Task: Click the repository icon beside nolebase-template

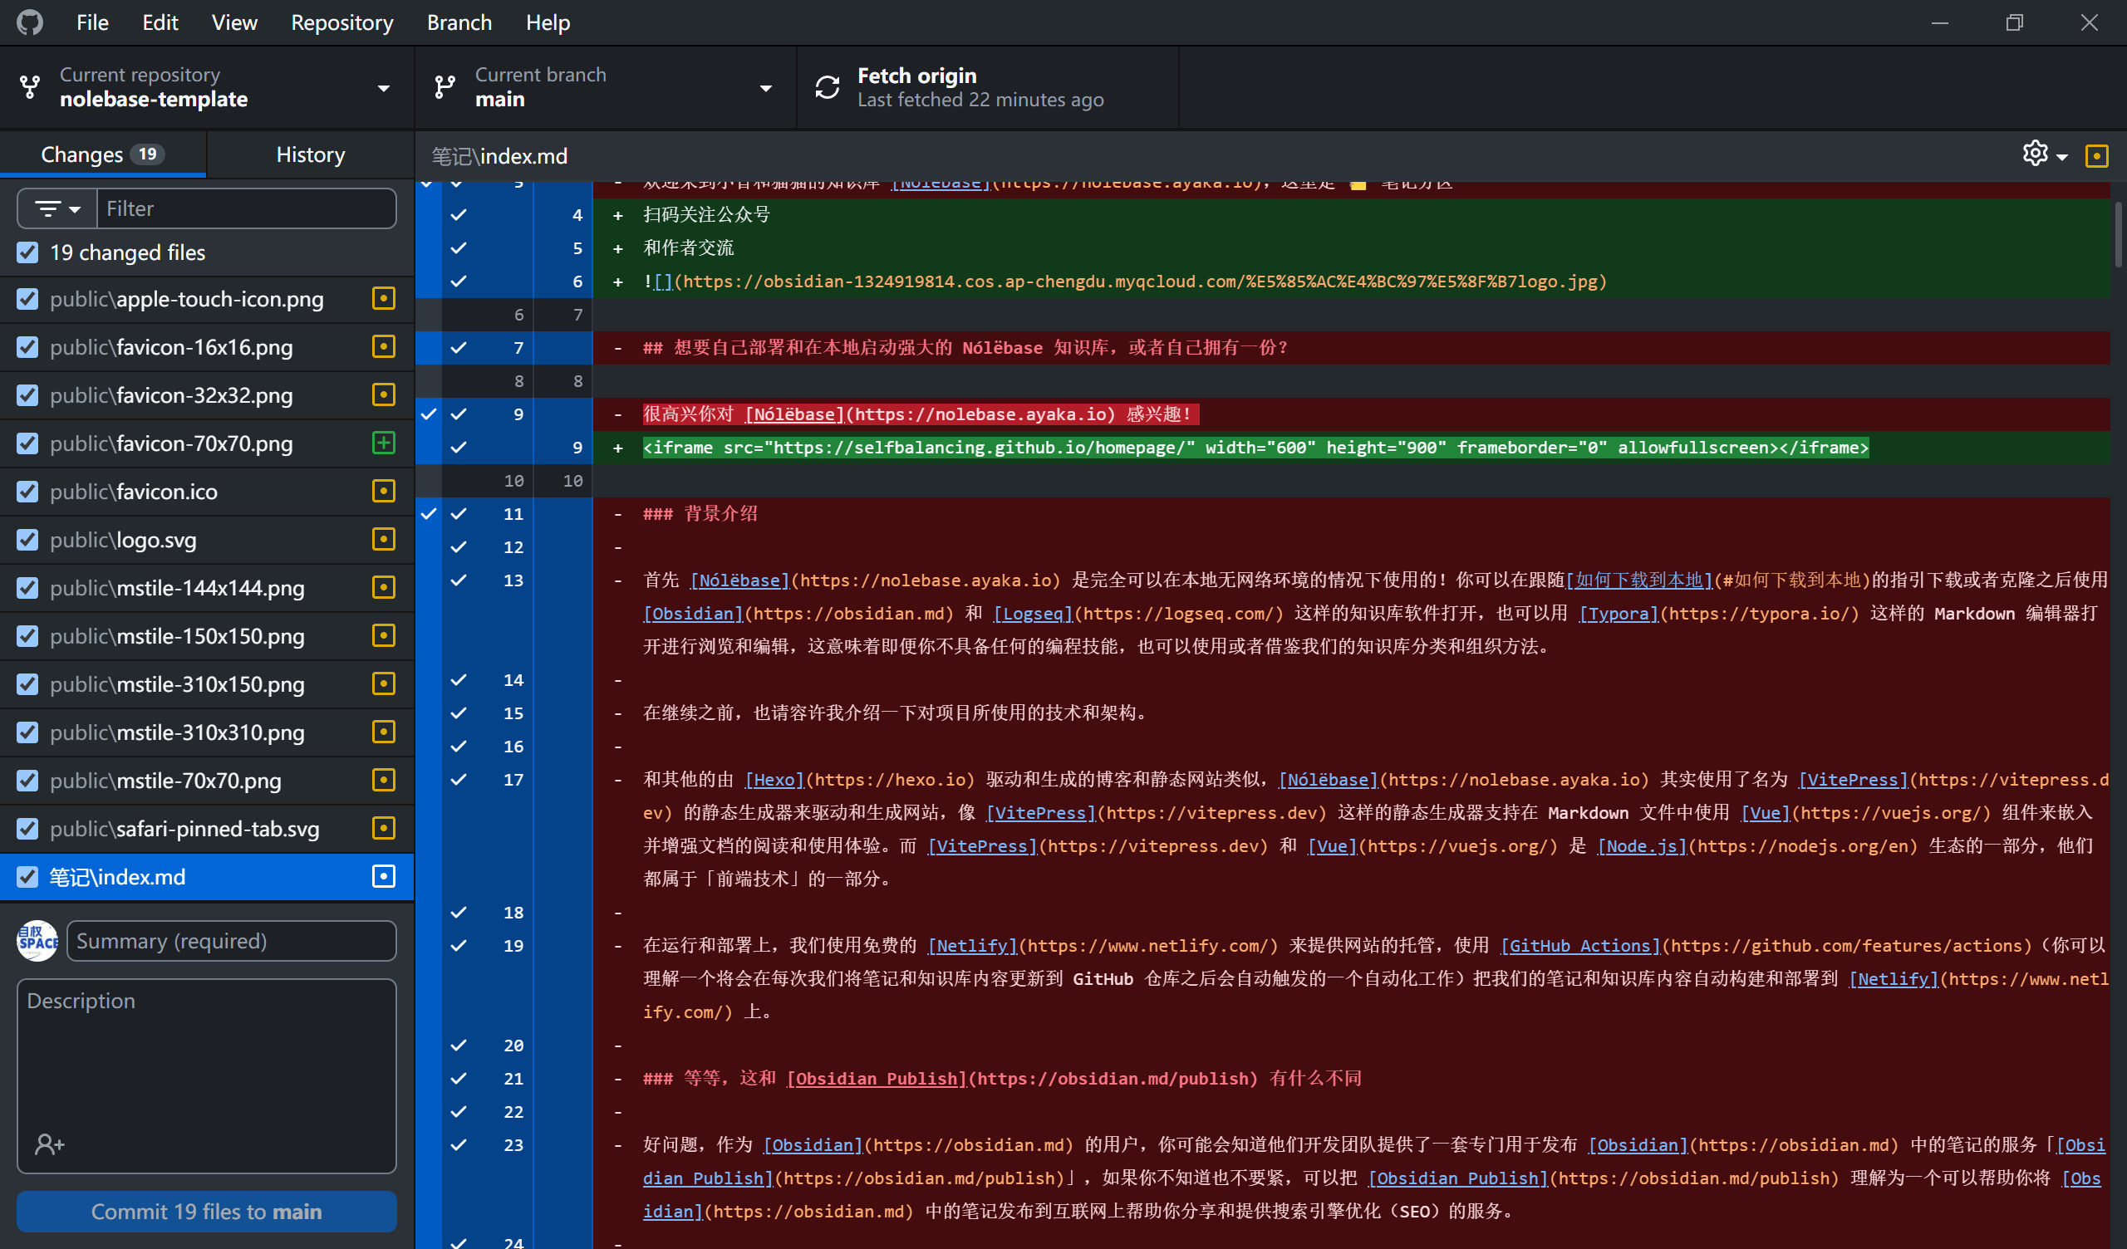Action: point(31,87)
